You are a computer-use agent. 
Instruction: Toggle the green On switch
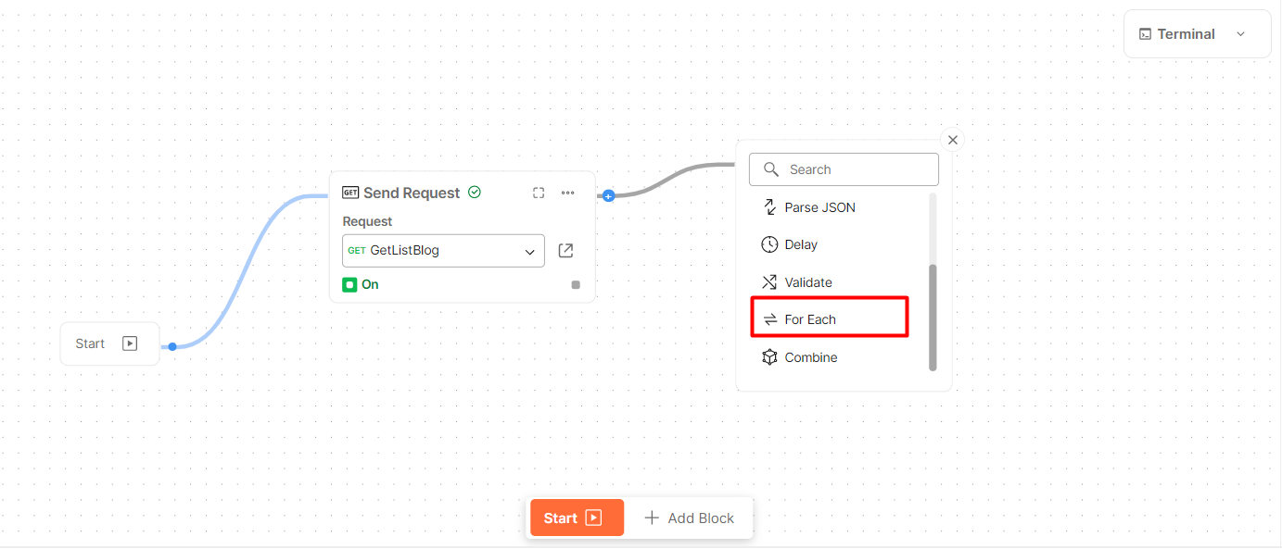coord(349,284)
